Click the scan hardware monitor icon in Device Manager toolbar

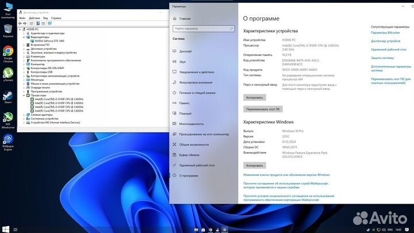(49, 24)
